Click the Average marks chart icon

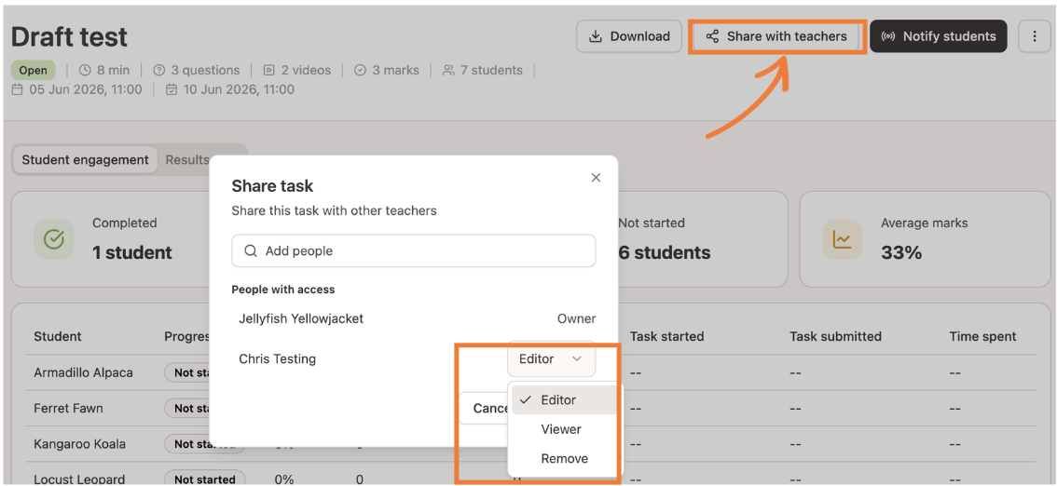pos(842,239)
